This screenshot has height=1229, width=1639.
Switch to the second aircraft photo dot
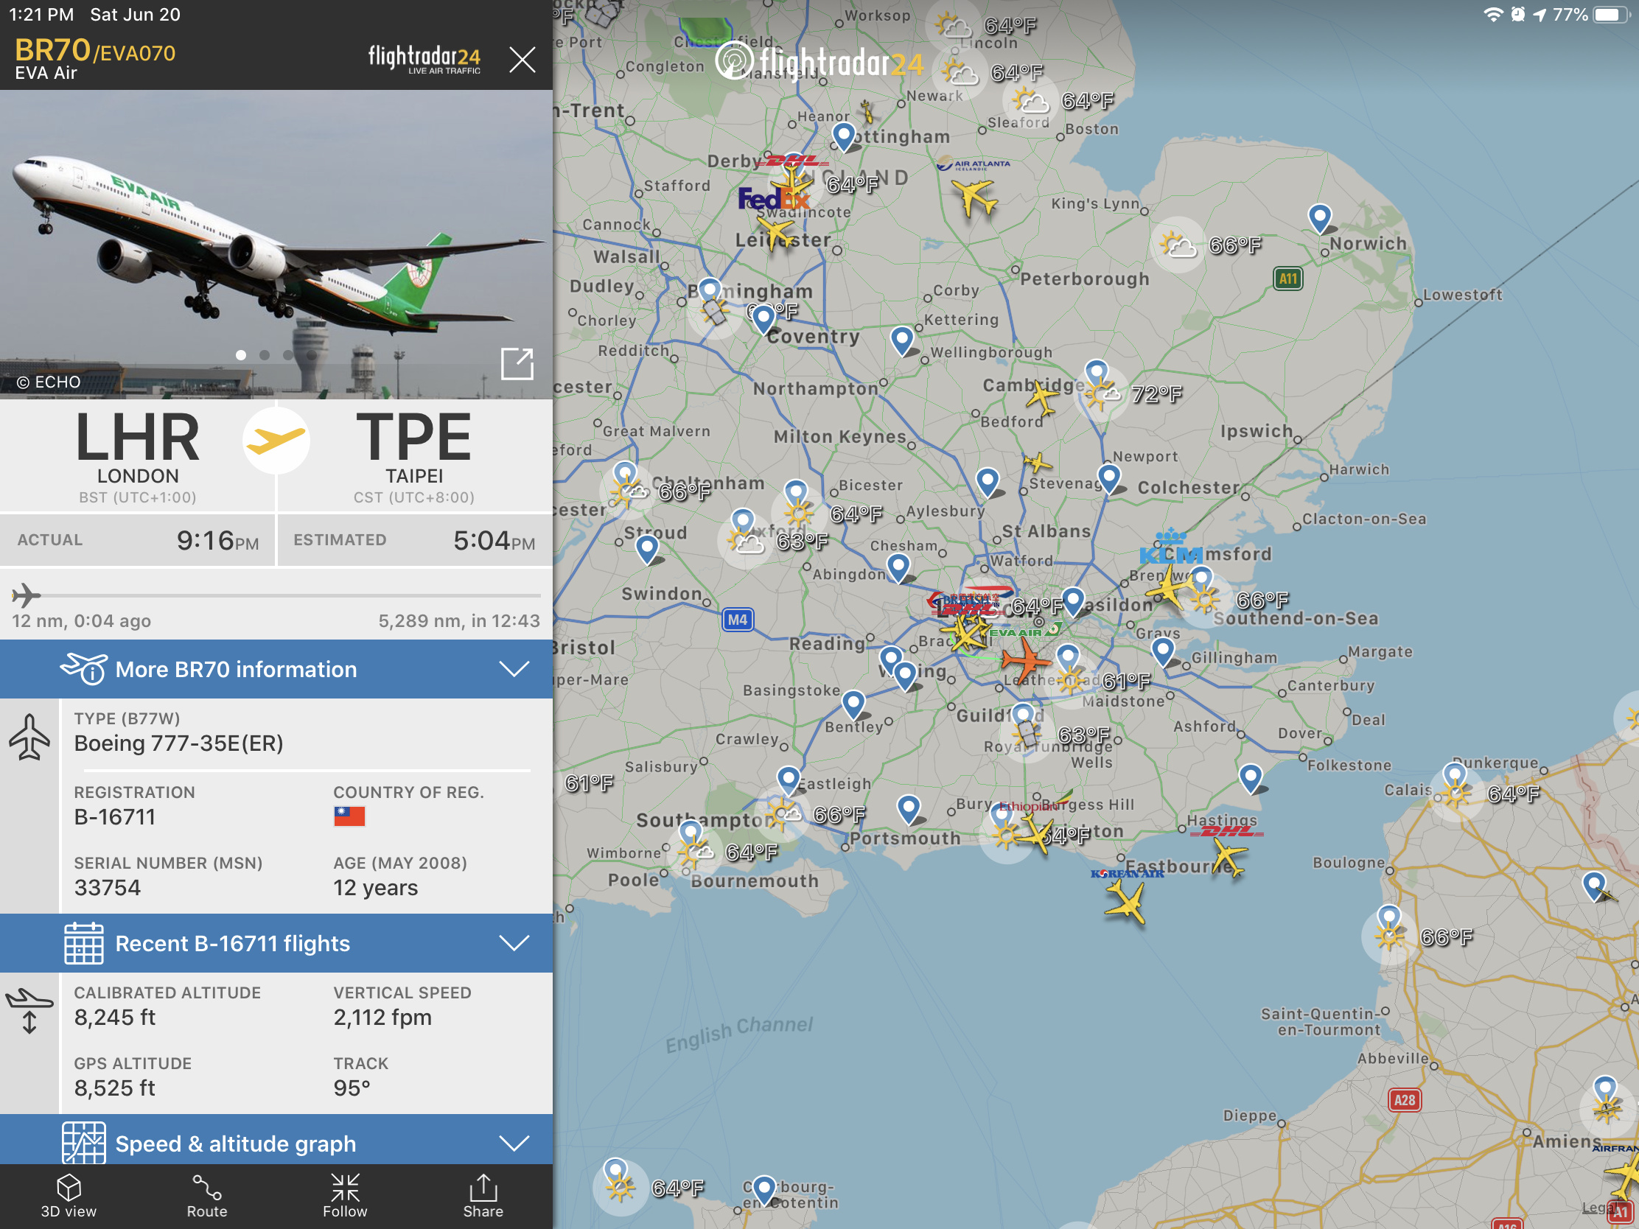coord(265,356)
